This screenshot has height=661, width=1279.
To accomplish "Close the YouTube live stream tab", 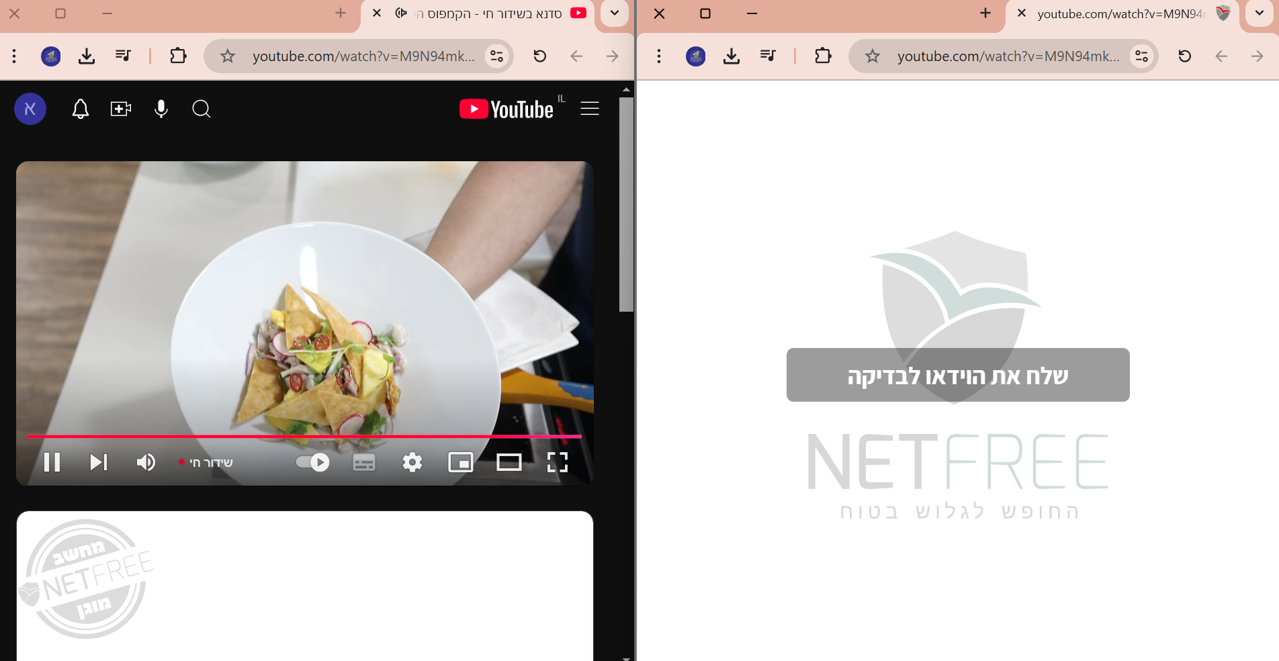I will click(377, 13).
